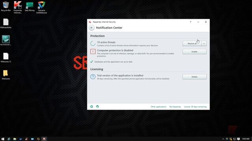This screenshot has width=252, height=141.
Task: Open Action Center notifications icon
Action: [x=239, y=139]
